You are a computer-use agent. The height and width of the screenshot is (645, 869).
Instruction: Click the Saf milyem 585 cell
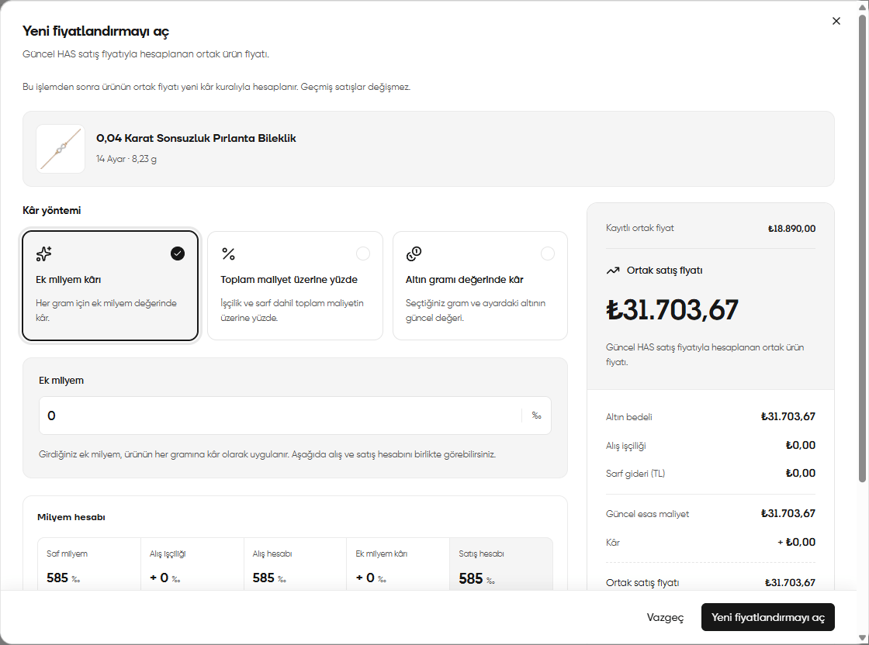pos(89,564)
